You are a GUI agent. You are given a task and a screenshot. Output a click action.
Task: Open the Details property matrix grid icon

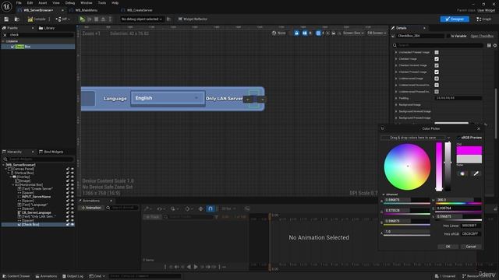coord(489,45)
